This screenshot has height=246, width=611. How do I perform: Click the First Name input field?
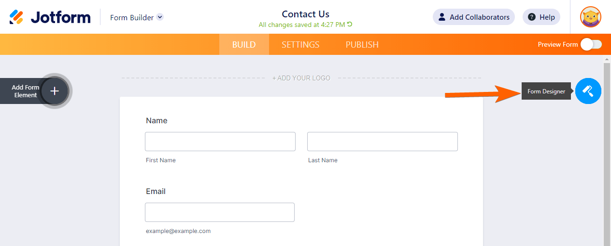pos(220,142)
